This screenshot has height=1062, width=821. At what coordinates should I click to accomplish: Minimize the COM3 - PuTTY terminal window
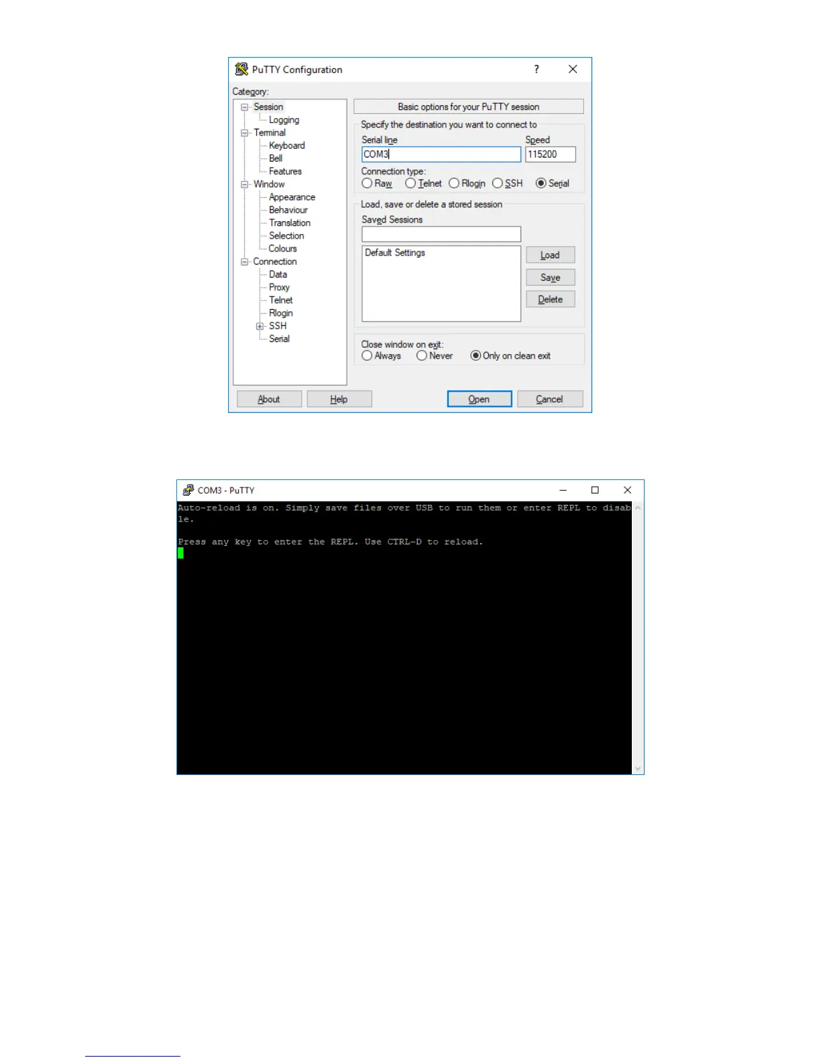click(563, 490)
